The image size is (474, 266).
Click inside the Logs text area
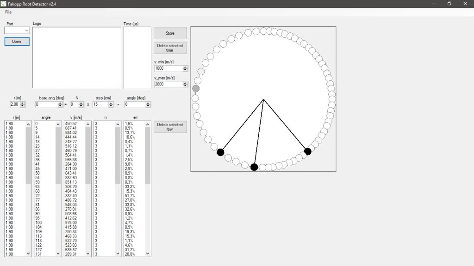[x=76, y=57]
